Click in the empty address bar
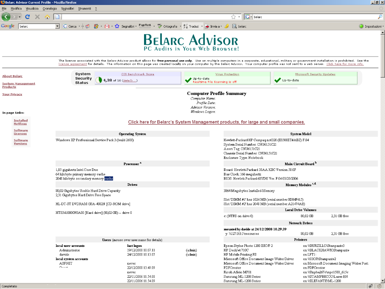 (x=145, y=17)
